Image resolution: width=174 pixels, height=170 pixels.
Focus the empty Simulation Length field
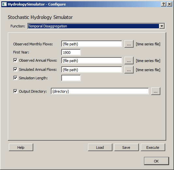(x=71, y=78)
